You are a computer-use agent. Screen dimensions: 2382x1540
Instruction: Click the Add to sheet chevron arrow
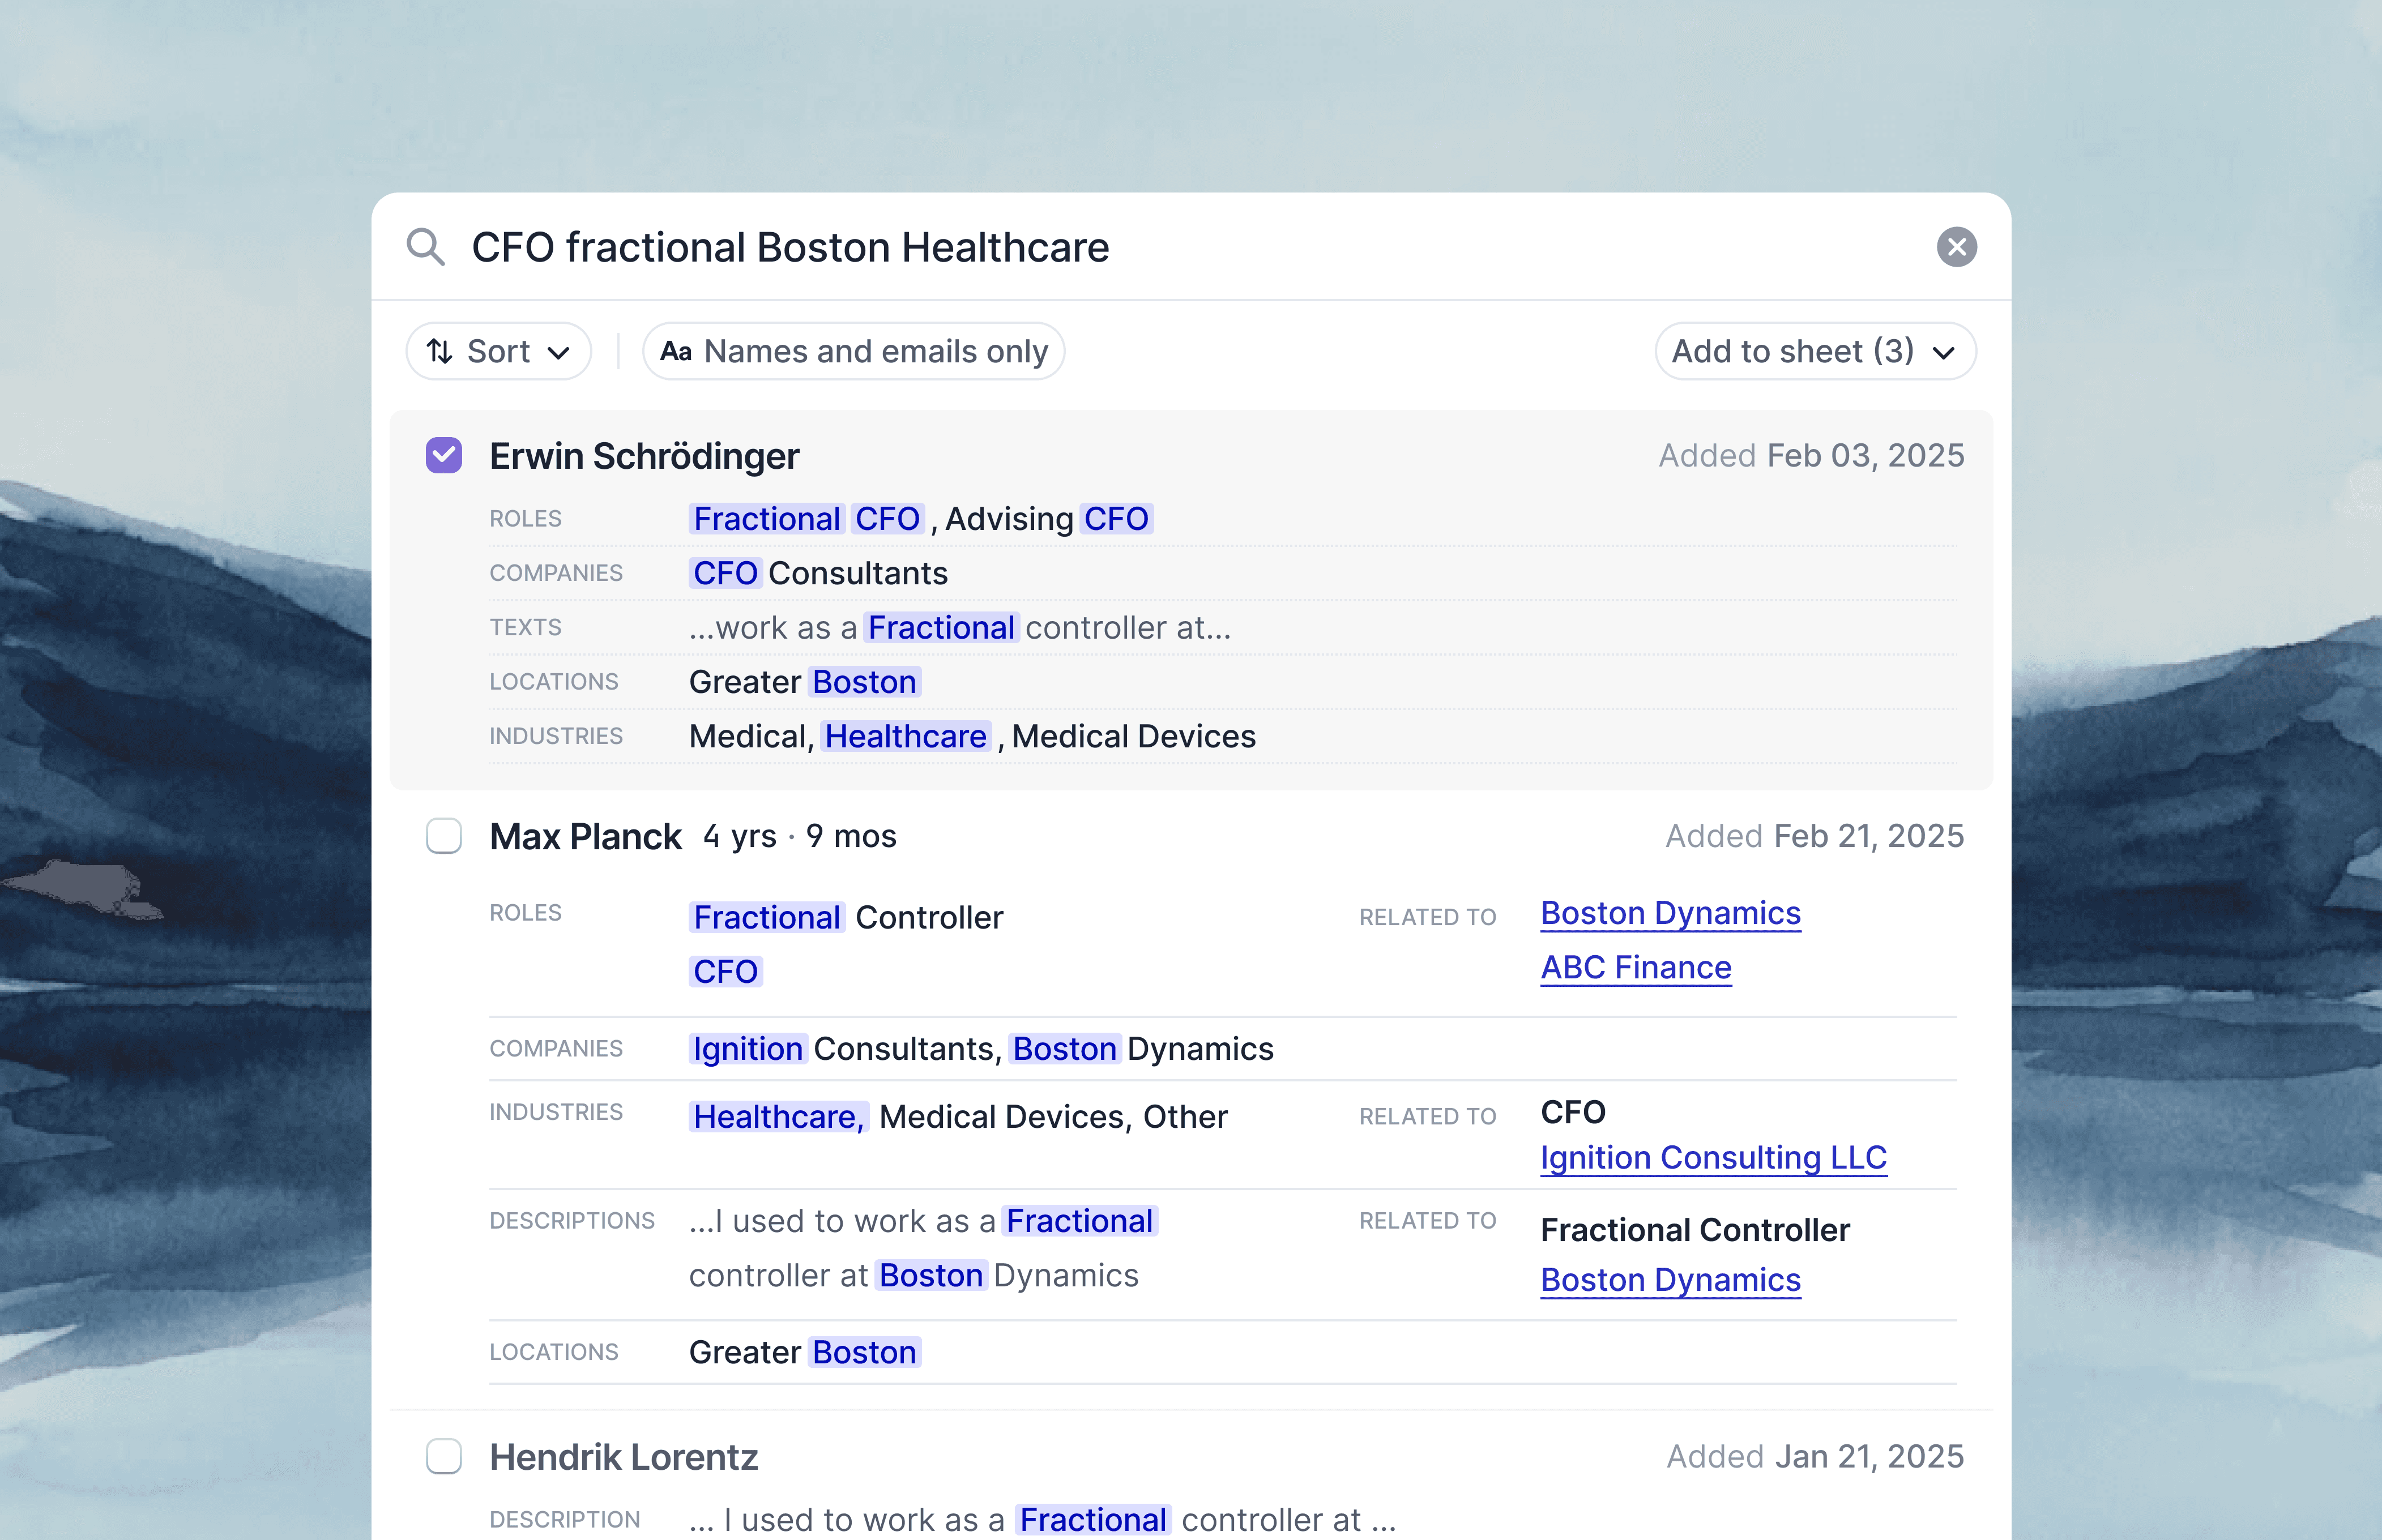click(x=1944, y=353)
